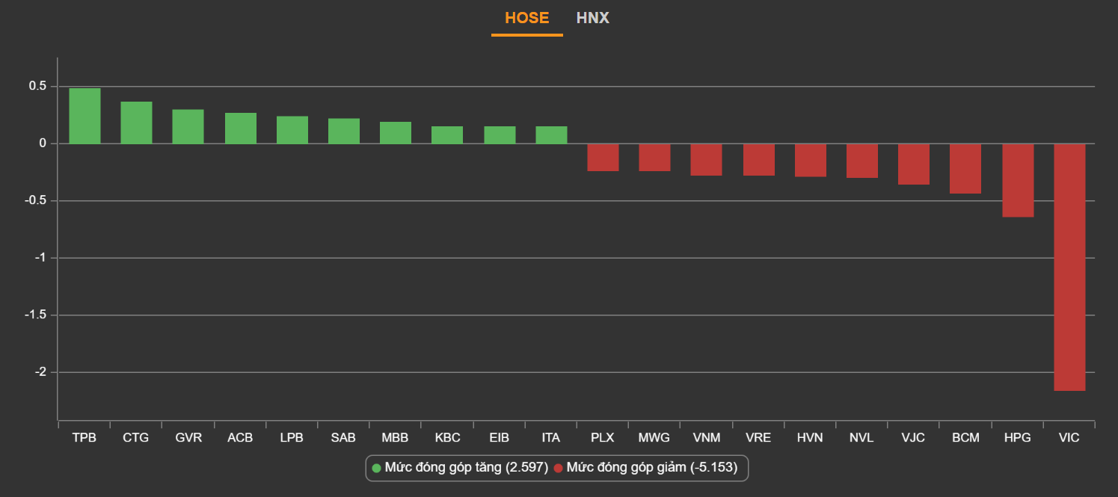Toggle the 'Mức đóng góp giảm' legend item
1118x497 pixels.
coord(651,468)
